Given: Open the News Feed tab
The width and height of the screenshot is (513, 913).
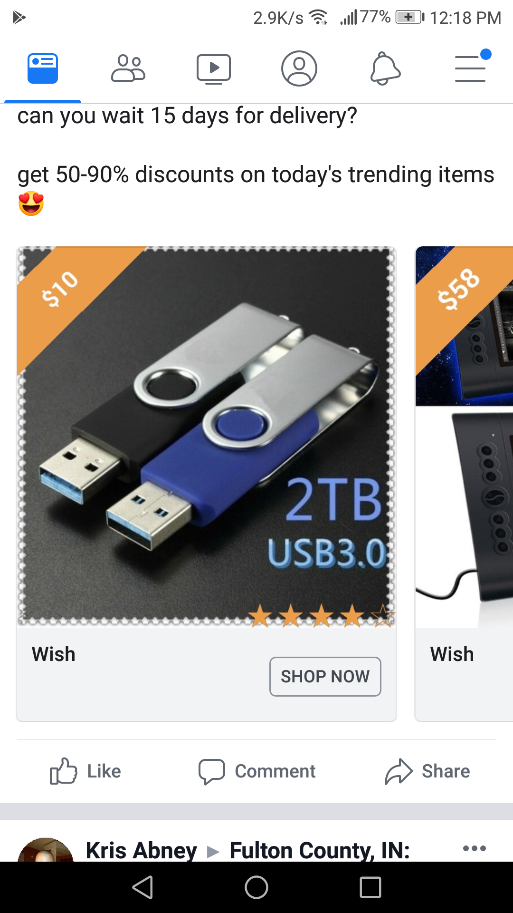Looking at the screenshot, I should [43, 68].
